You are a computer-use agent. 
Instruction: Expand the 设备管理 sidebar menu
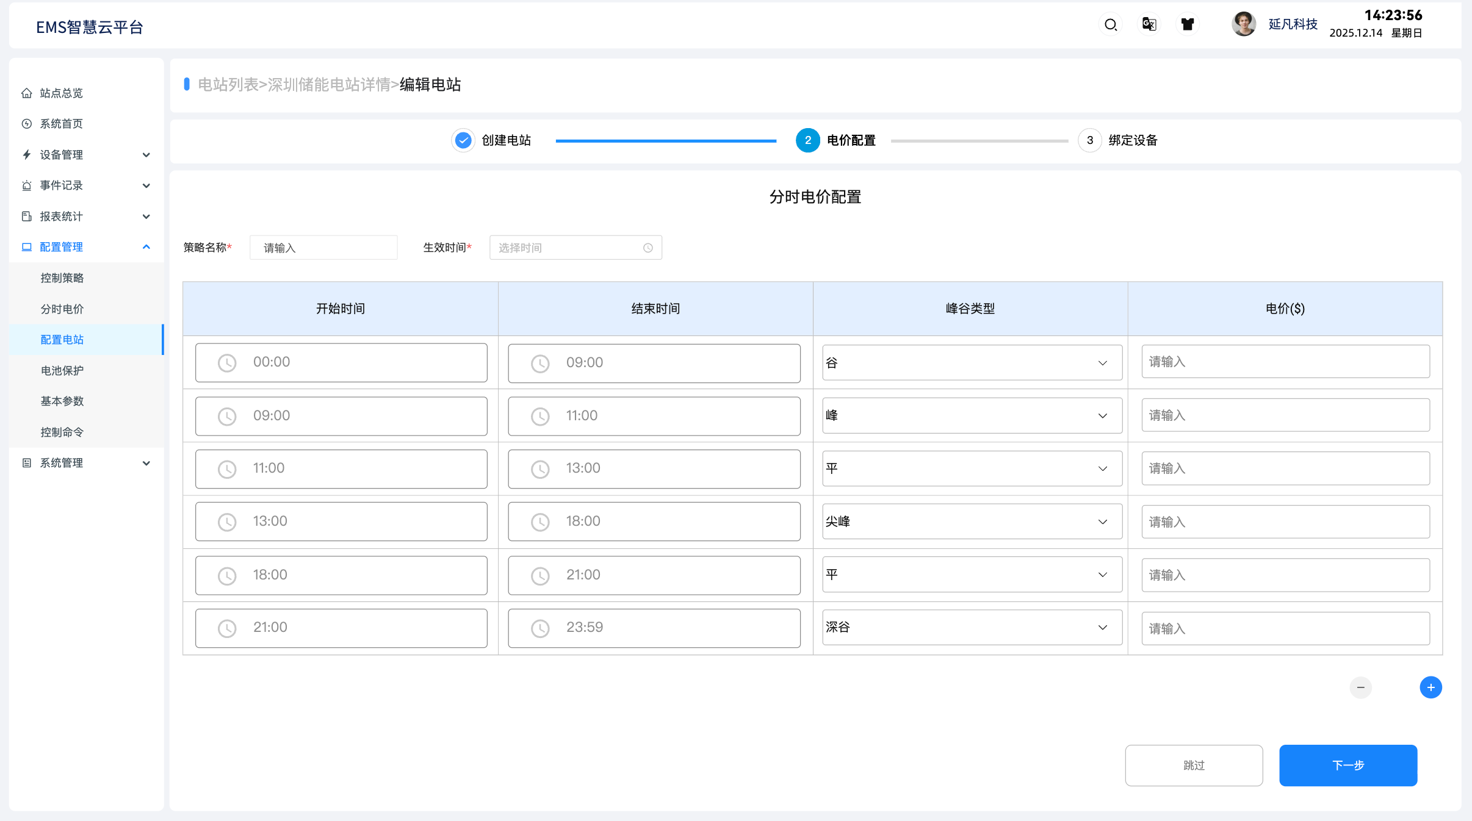[x=85, y=155]
